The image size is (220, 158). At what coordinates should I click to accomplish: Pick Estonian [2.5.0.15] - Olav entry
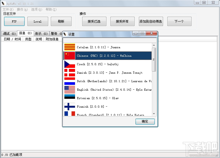pos(108,98)
